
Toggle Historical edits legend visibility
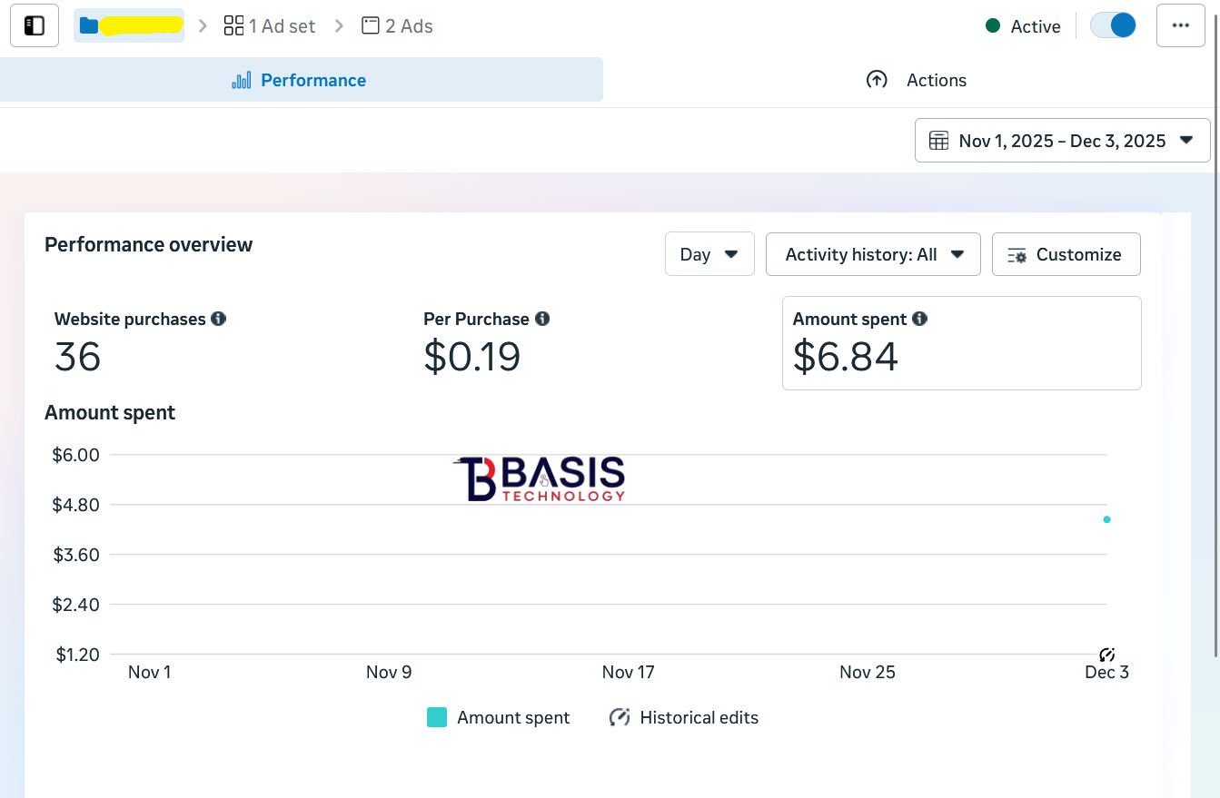pos(683,717)
